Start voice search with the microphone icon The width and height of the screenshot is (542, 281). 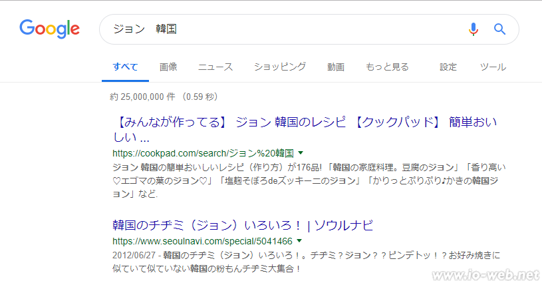(474, 29)
